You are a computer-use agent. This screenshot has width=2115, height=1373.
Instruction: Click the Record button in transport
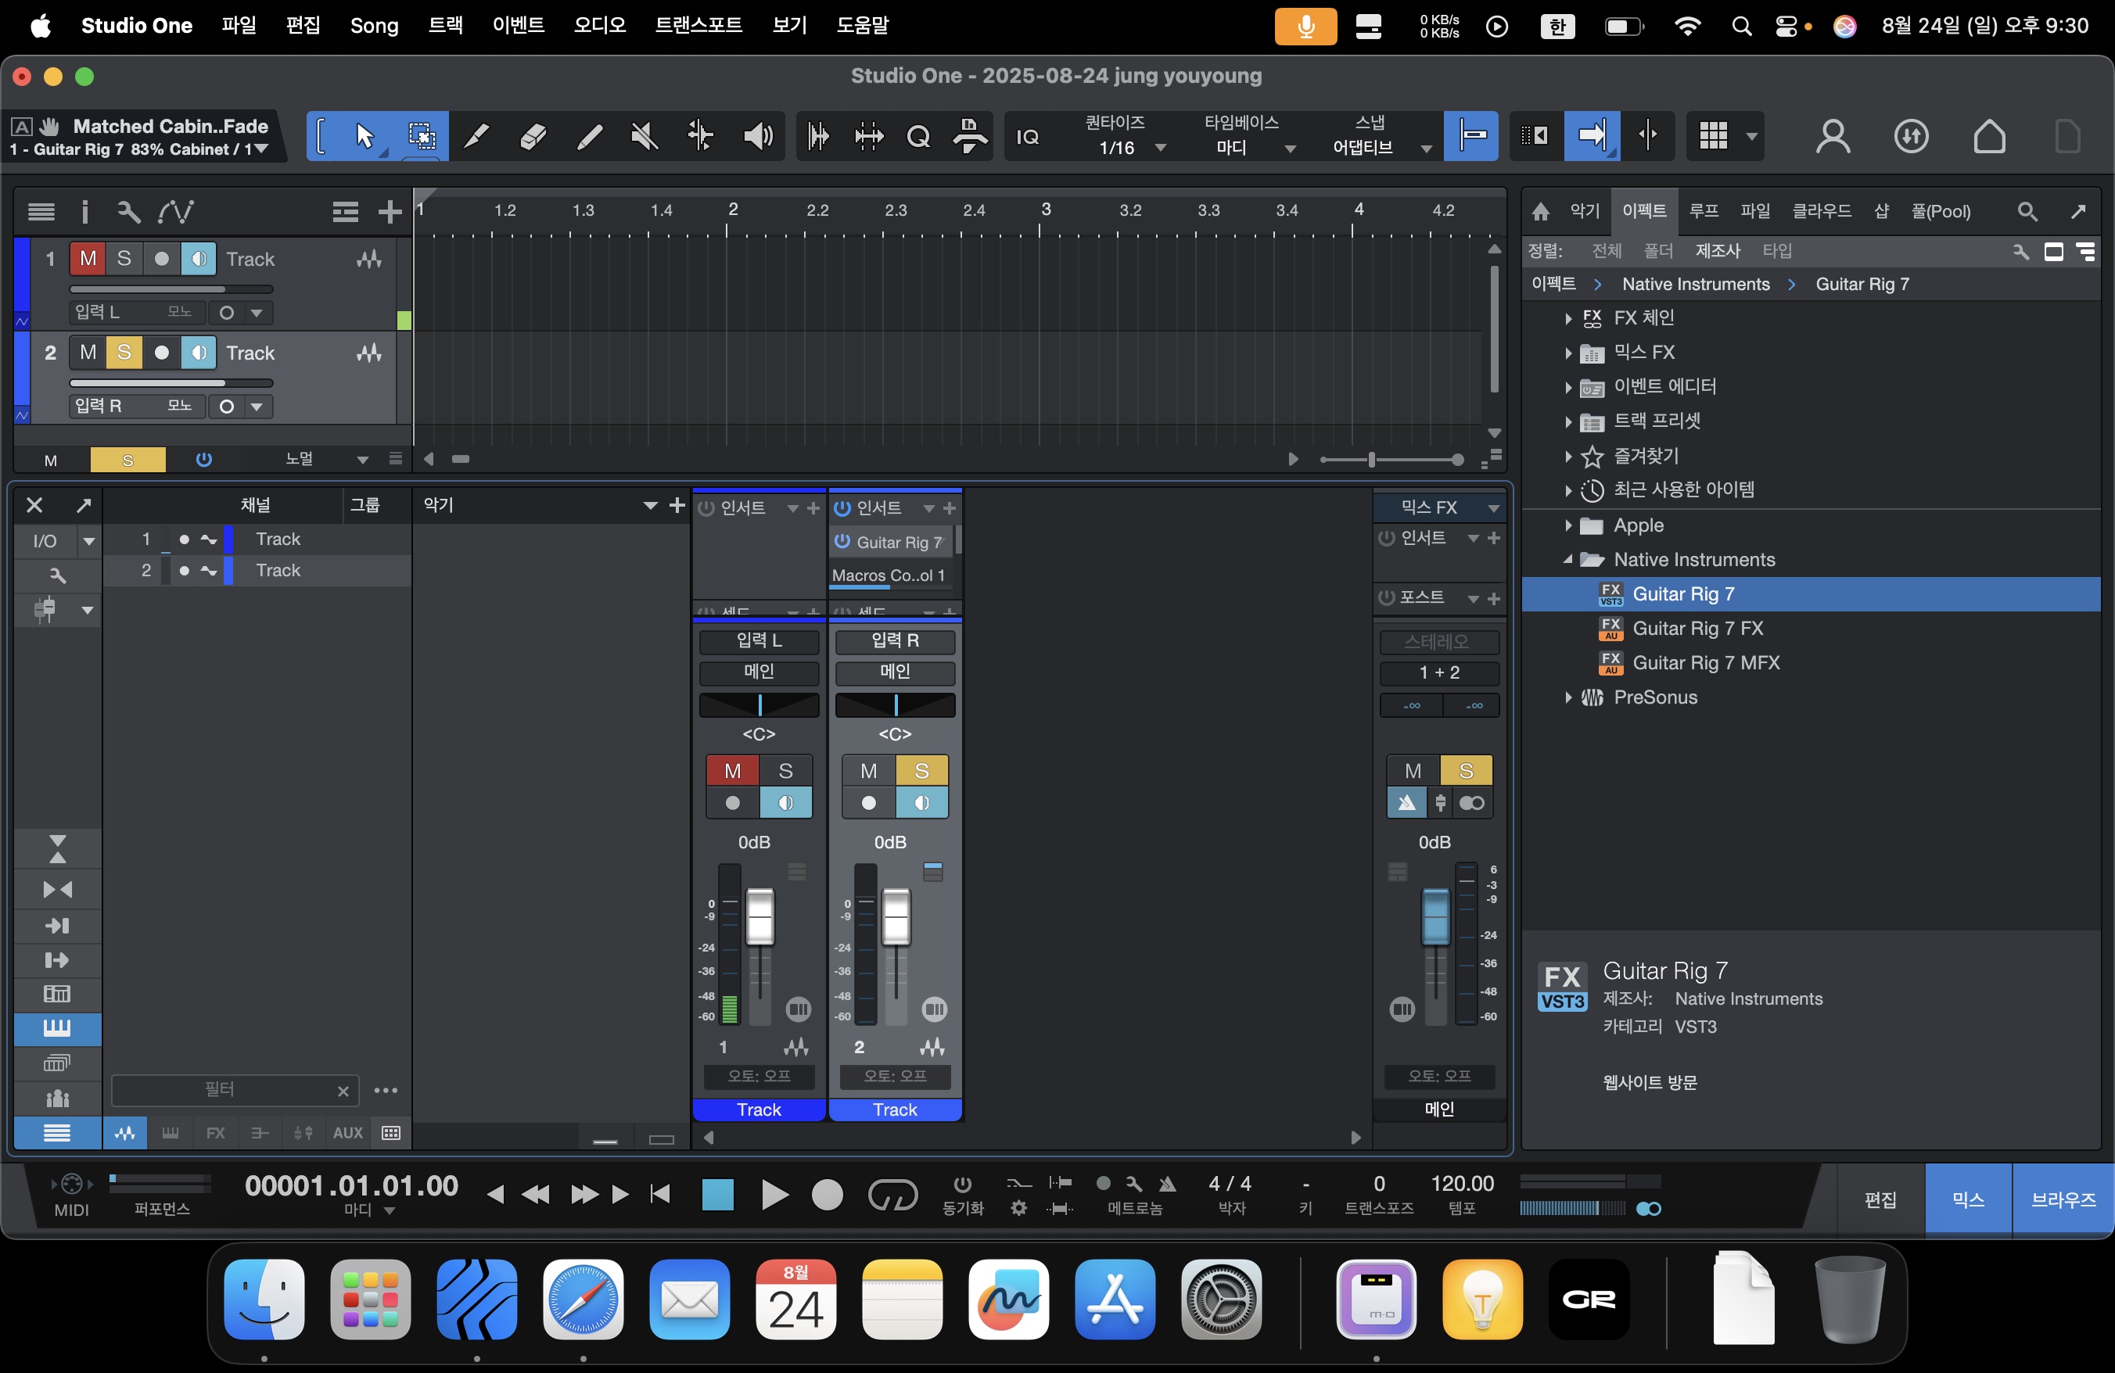tap(828, 1195)
